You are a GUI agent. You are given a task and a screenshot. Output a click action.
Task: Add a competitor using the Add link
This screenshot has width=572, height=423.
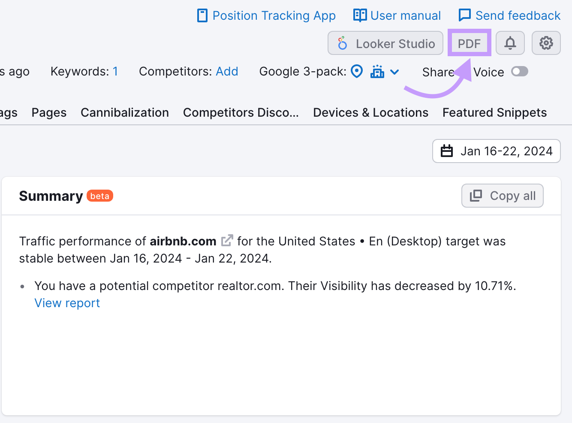227,71
